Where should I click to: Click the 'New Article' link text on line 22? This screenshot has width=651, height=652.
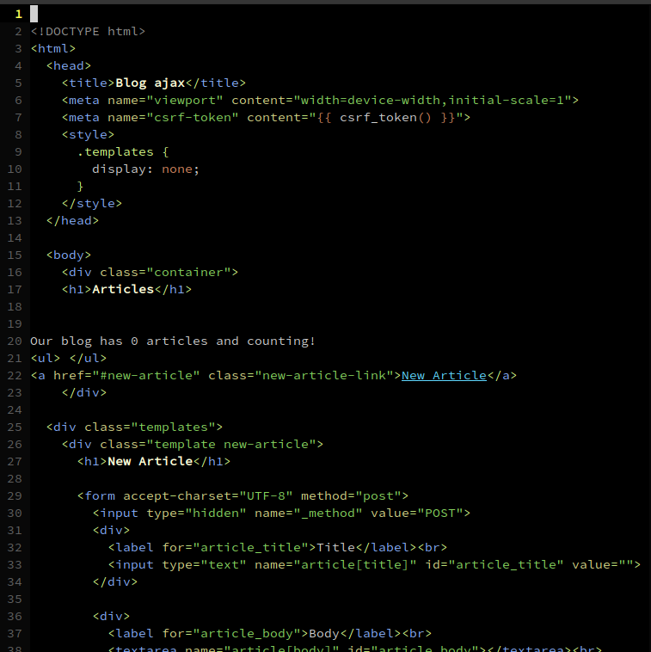(444, 376)
